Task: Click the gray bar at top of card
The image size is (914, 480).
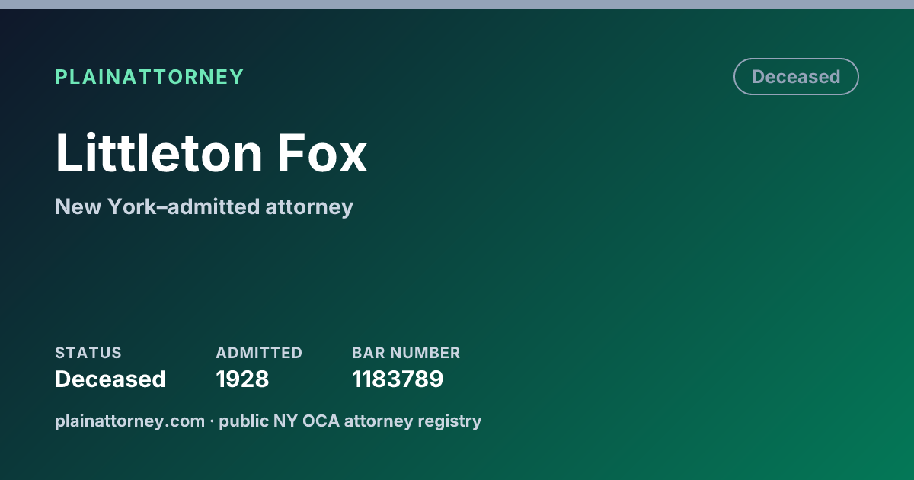Action: (x=457, y=5)
